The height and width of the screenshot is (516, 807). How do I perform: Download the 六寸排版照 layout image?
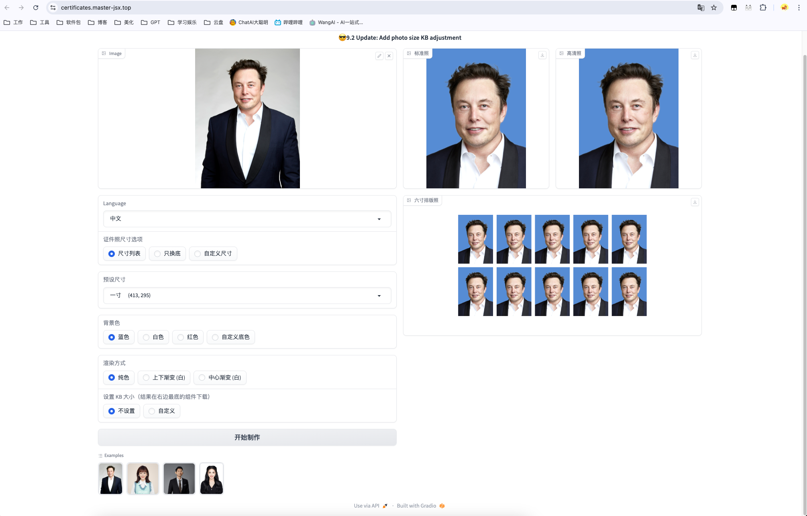click(695, 202)
